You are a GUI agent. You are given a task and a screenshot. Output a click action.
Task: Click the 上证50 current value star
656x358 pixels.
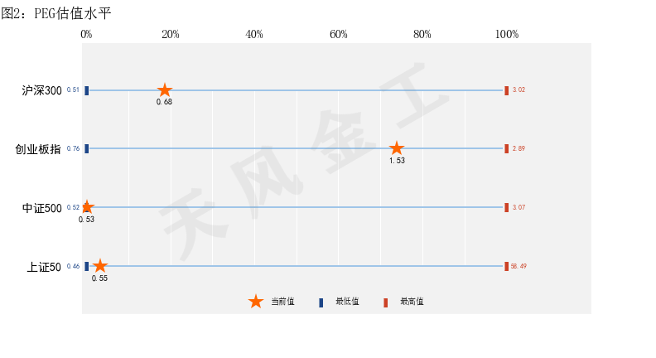click(99, 266)
